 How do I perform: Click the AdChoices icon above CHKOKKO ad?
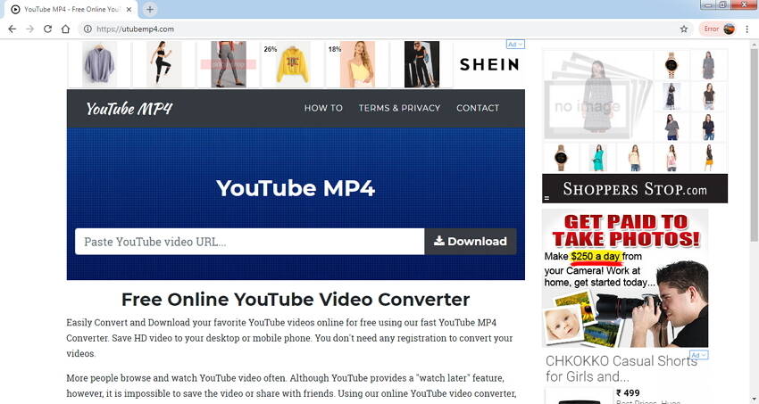pos(699,355)
